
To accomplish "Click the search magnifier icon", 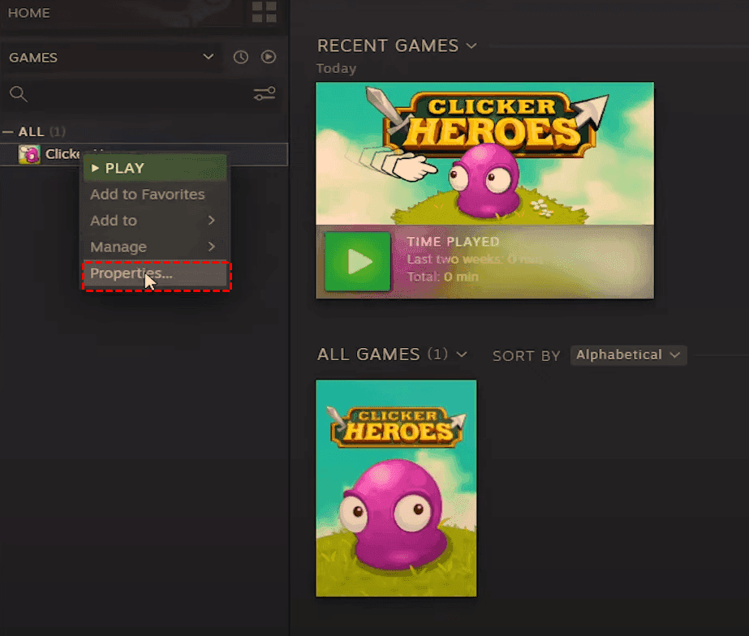I will click(18, 94).
